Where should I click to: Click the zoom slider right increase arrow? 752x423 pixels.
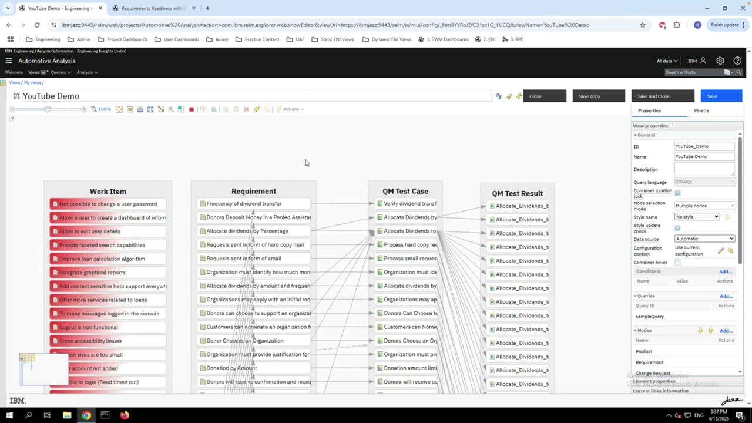(x=84, y=109)
